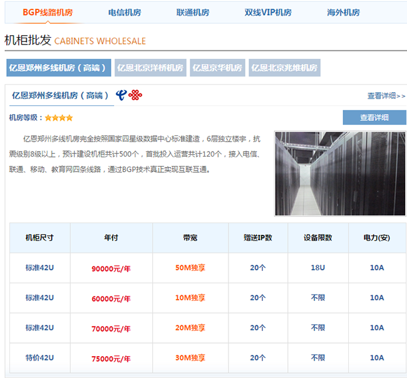Select the 10M独享 bandwidth cell
407x378 pixels.
coord(190,298)
